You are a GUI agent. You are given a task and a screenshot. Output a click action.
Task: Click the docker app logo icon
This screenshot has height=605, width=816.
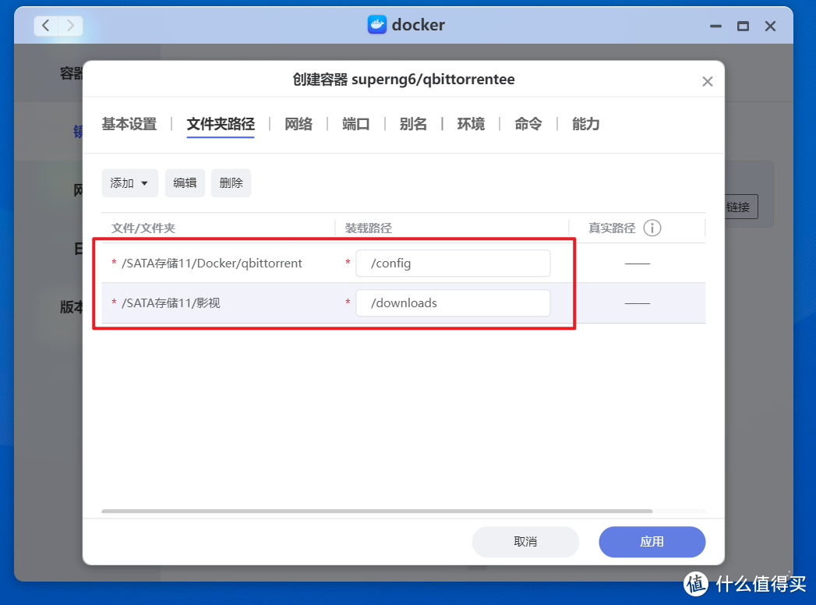pyautogui.click(x=376, y=24)
